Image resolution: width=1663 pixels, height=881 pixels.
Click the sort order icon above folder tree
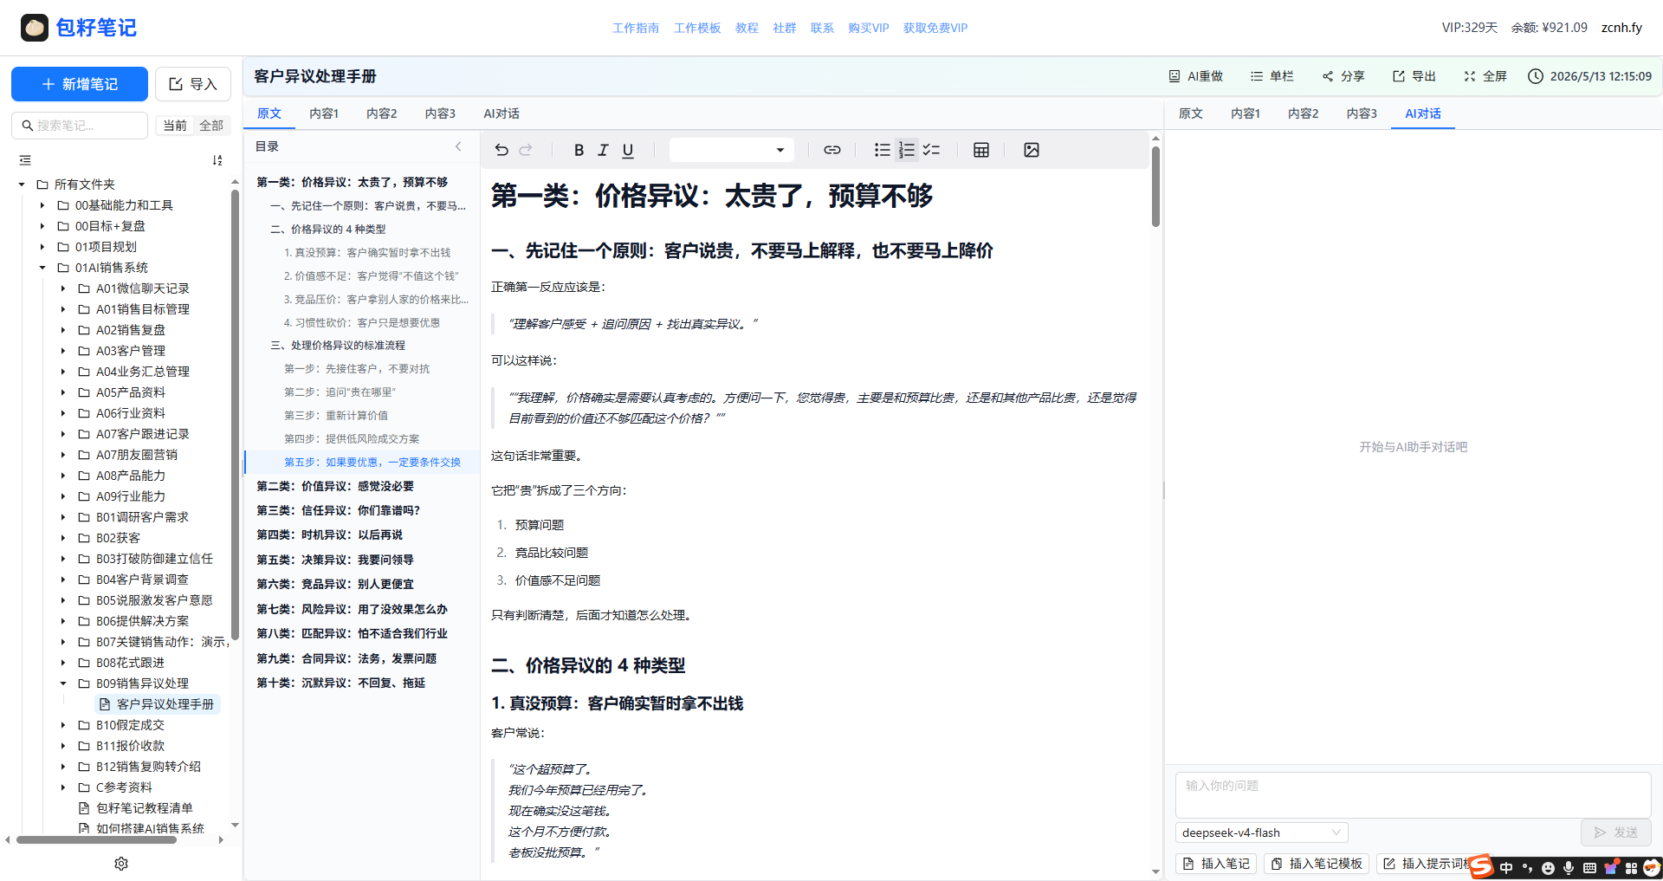pos(217,160)
